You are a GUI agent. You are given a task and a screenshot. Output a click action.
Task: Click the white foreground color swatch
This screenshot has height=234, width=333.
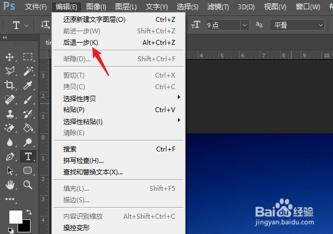coord(15,217)
